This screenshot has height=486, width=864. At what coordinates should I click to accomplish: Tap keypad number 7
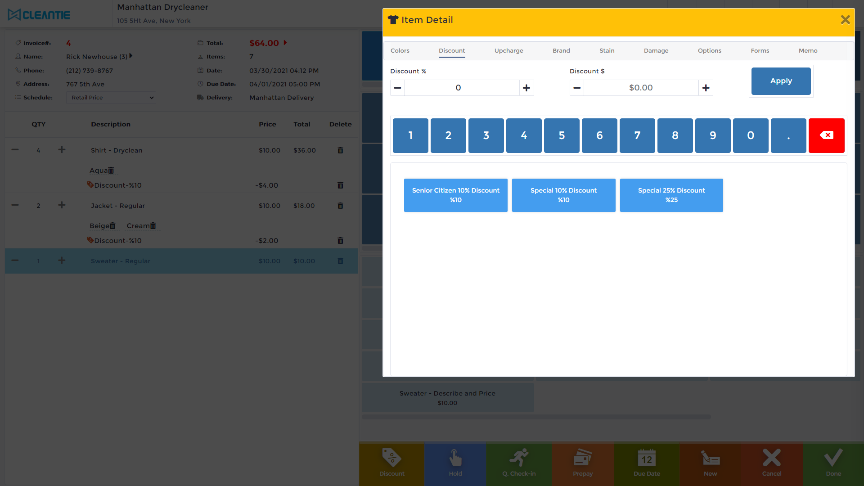[637, 135]
